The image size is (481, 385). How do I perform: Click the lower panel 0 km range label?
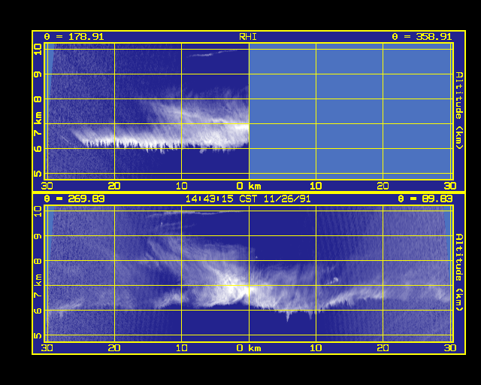pyautogui.click(x=249, y=348)
